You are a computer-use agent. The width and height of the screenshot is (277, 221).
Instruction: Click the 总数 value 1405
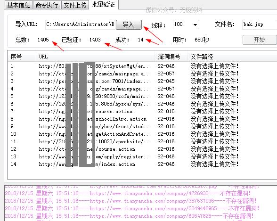(43, 40)
